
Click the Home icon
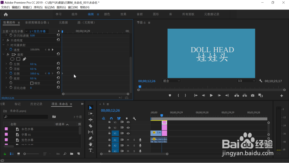[x=6, y=14]
